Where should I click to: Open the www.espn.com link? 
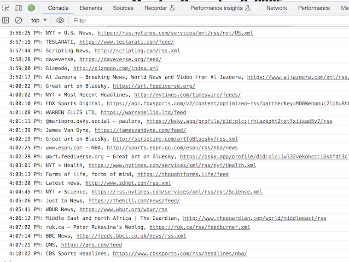64,148
